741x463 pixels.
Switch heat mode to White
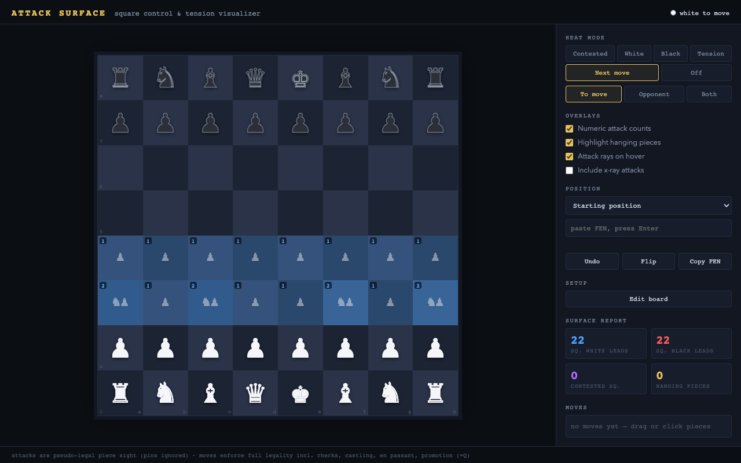634,54
